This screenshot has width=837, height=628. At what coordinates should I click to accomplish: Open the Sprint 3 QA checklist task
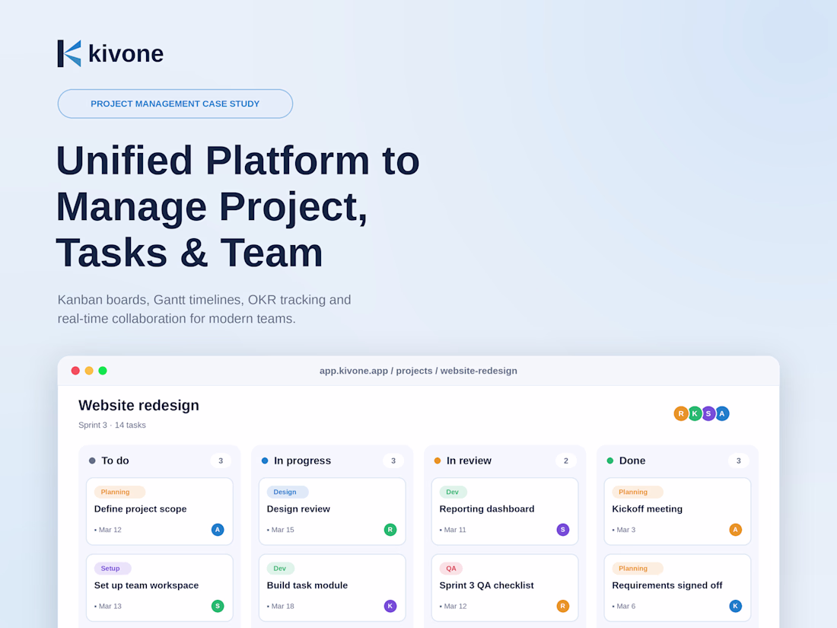tap(505, 588)
